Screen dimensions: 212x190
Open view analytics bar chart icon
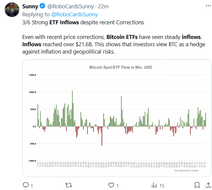click(154, 185)
